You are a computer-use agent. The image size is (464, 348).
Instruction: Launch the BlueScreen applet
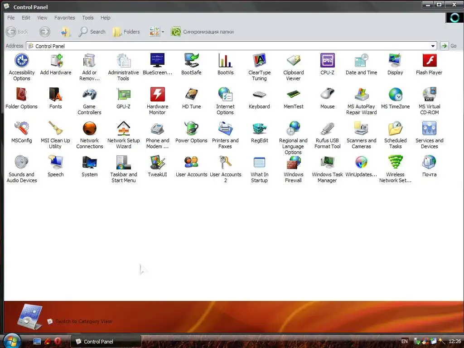click(157, 64)
